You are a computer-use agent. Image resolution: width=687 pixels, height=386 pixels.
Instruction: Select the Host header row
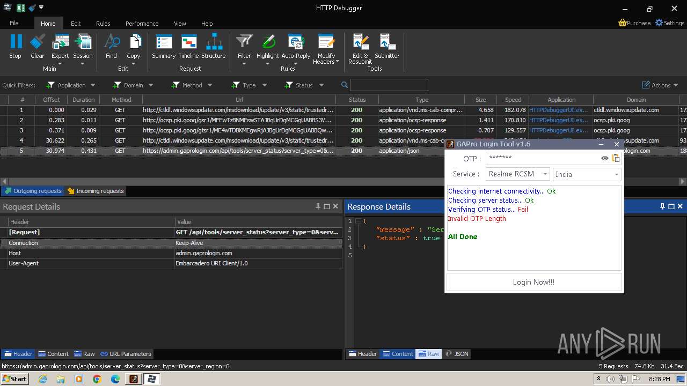click(x=171, y=253)
